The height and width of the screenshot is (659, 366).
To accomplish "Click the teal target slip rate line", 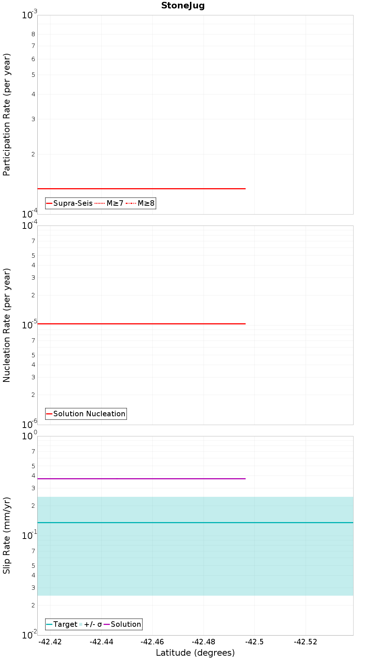I will click(195, 522).
